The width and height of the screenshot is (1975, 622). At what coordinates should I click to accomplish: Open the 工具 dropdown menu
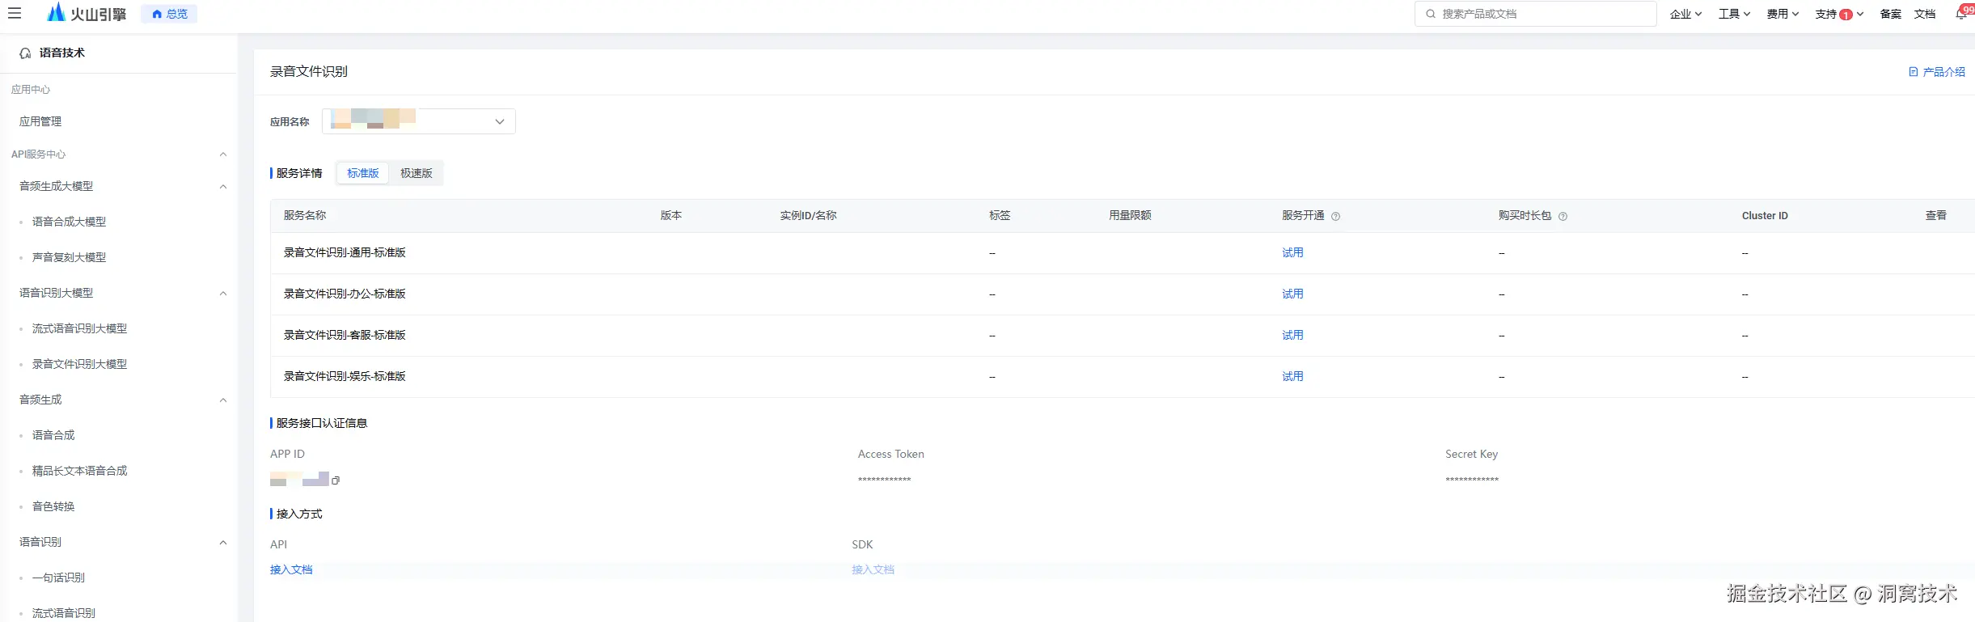coord(1734,14)
